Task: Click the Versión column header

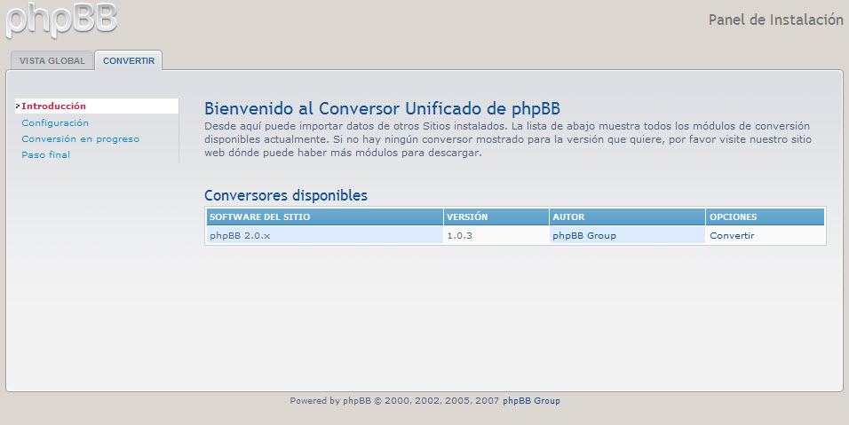Action: [x=467, y=217]
